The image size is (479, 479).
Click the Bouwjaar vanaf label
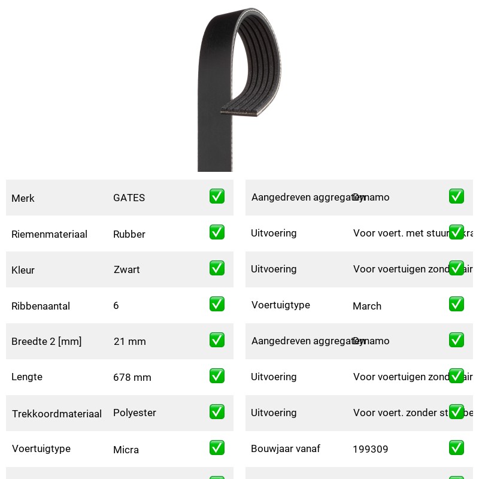(x=286, y=448)
